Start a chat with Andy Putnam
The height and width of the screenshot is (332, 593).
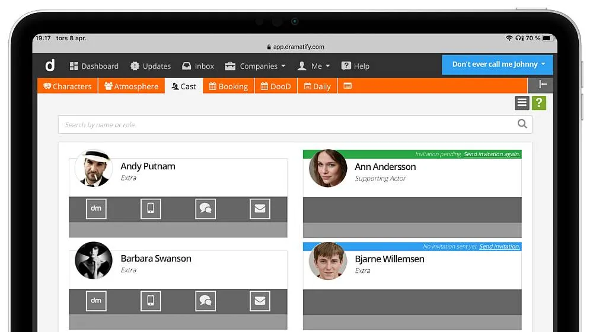[205, 209]
